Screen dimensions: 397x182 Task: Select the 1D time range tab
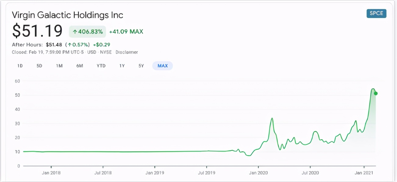(20, 66)
